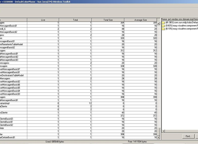This screenshot has height=144, width=198.
Task: Select the verMensagemBasic$1 row
Action: (78, 72)
